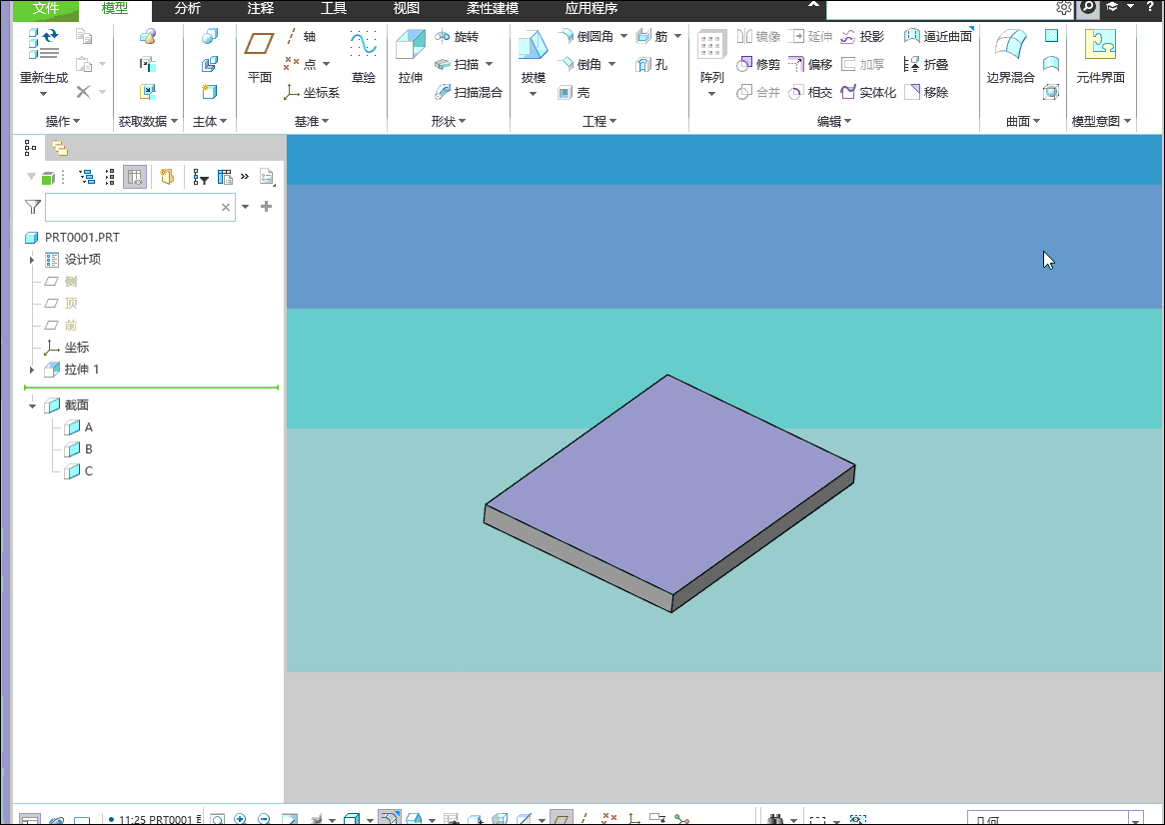
Task: Select the 孔 (Hole) tool
Action: (651, 65)
